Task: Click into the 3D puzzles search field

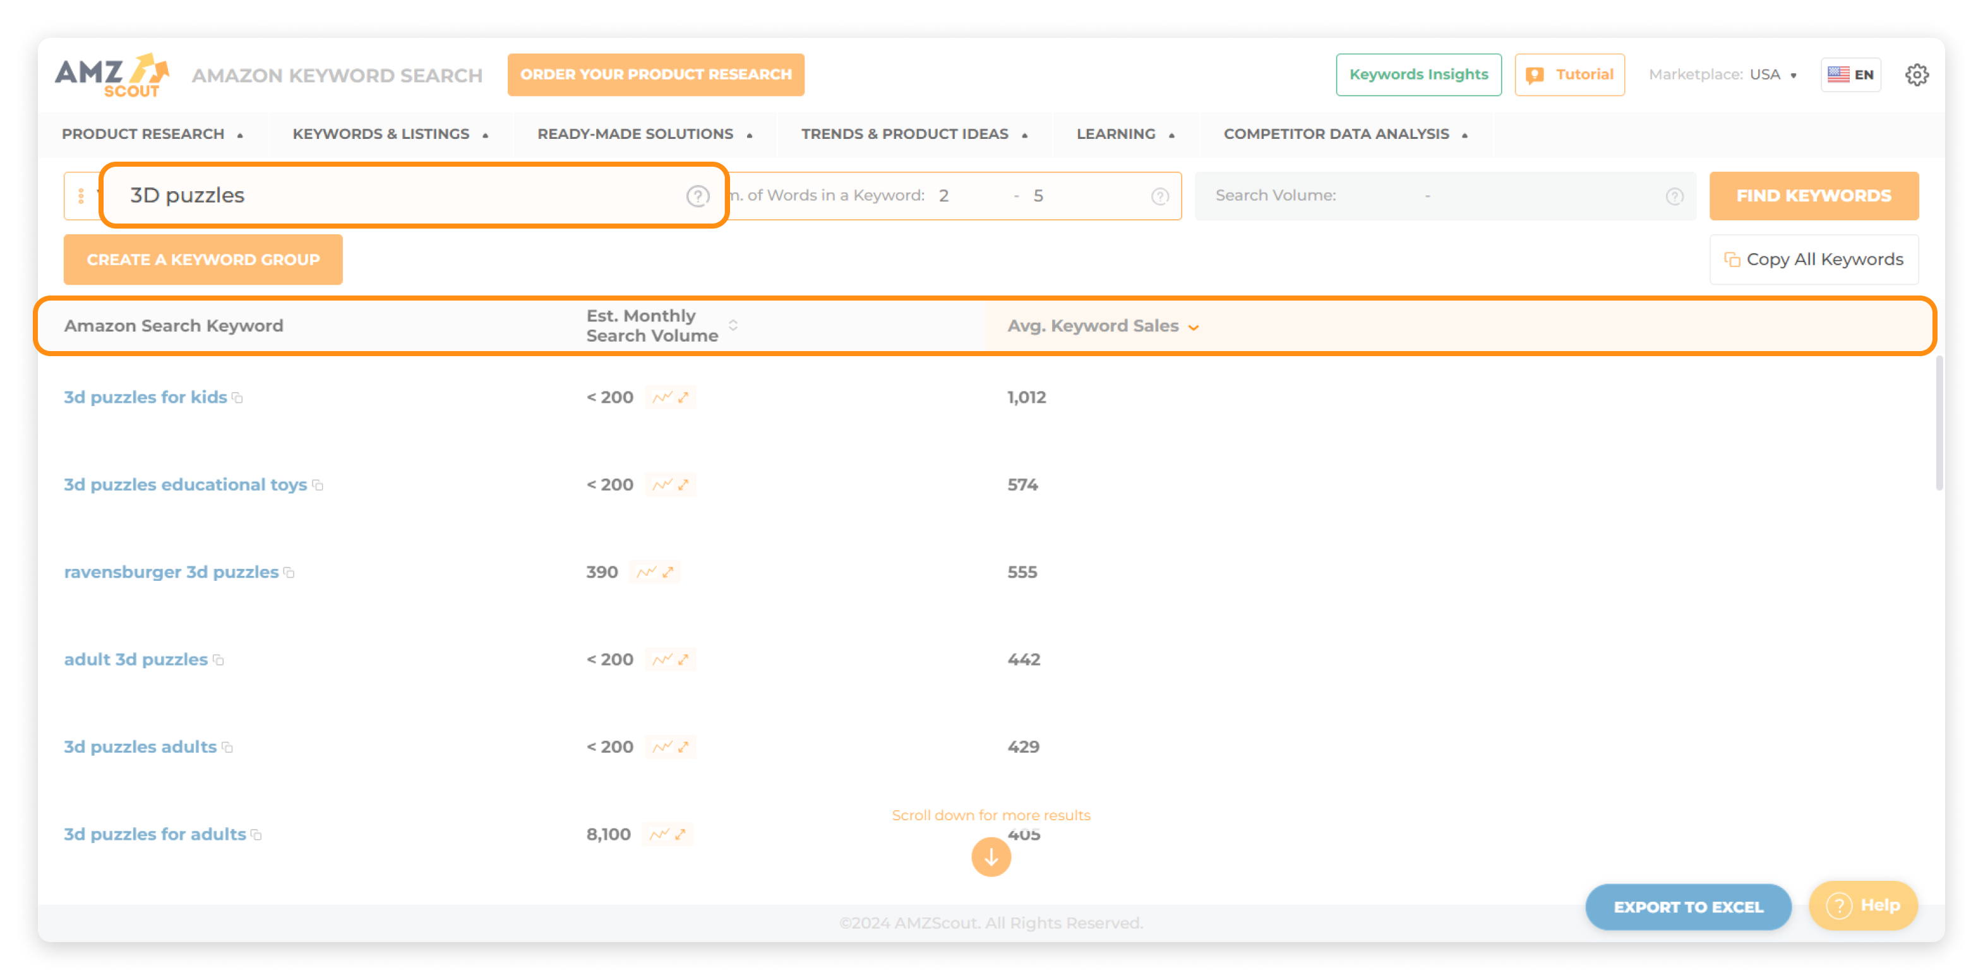Action: pyautogui.click(x=385, y=194)
